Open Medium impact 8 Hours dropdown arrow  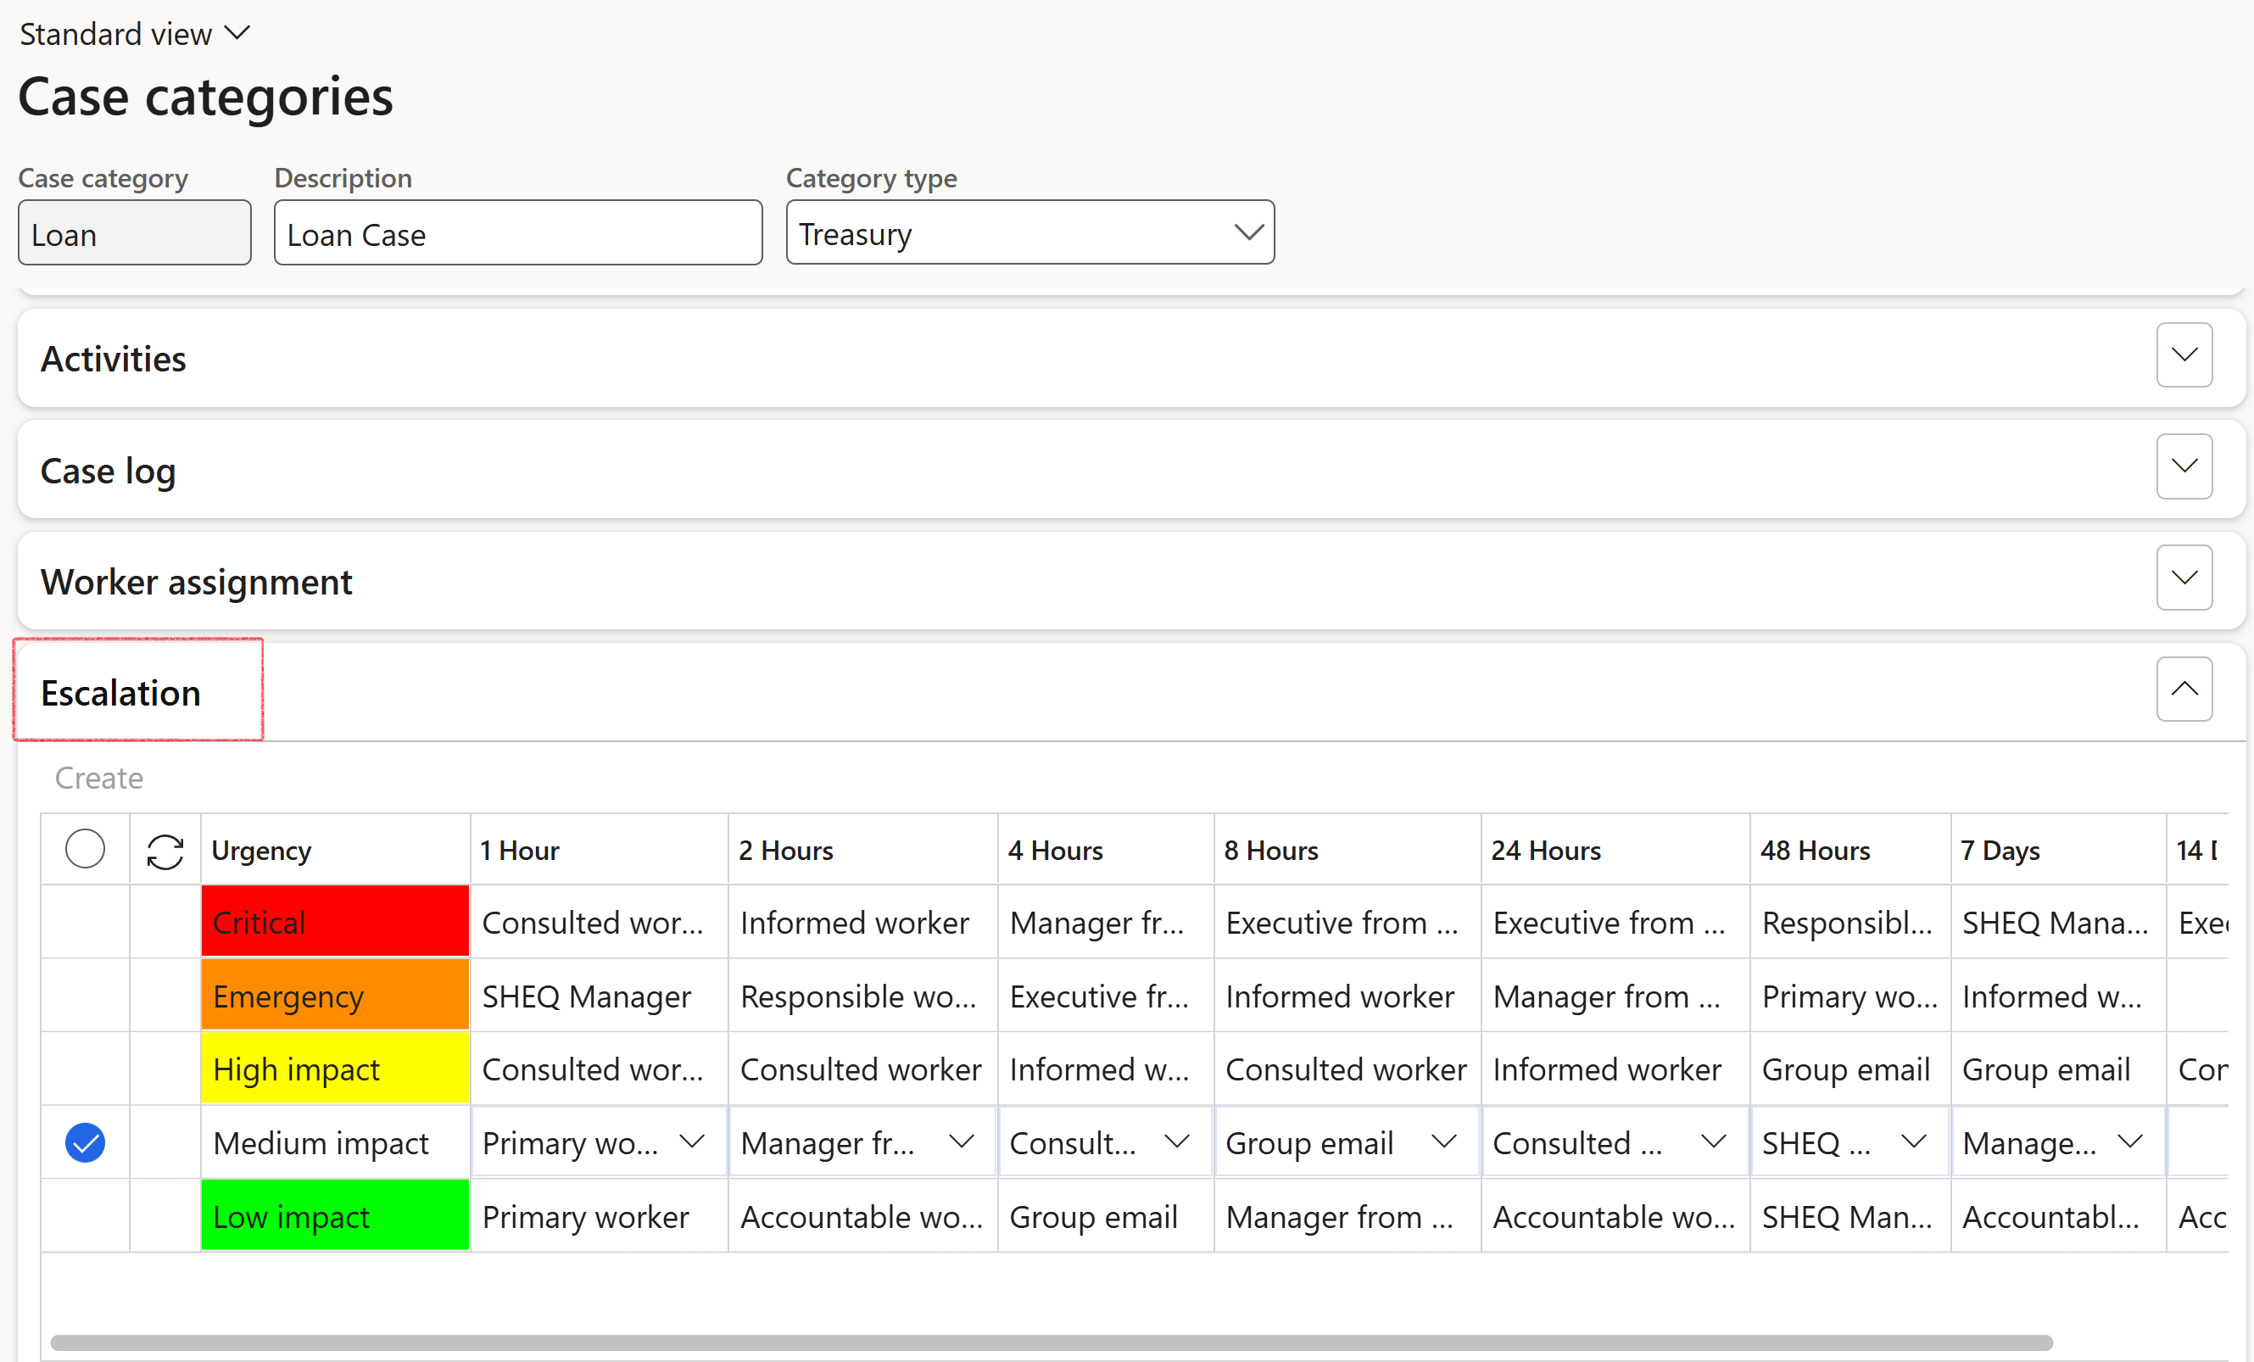coord(1443,1142)
